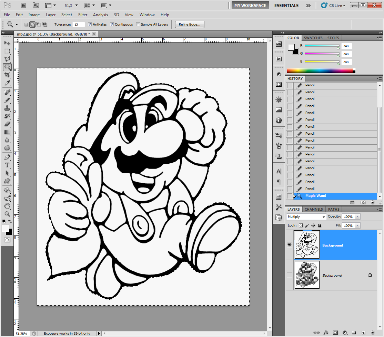Click the Refine Edge button
This screenshot has height=337, width=384.
[190, 24]
